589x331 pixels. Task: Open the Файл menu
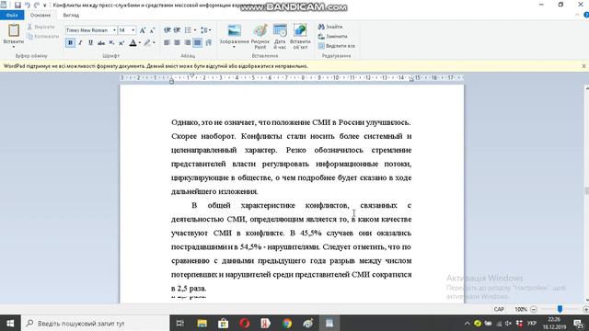point(12,15)
